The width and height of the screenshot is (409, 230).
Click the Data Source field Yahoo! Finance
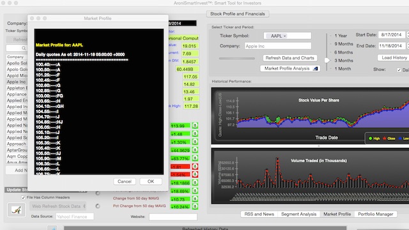(x=74, y=217)
